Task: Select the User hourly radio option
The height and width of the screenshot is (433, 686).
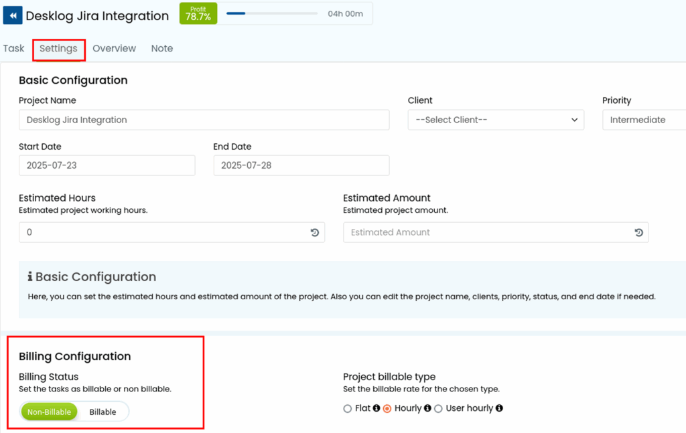Action: (x=438, y=408)
